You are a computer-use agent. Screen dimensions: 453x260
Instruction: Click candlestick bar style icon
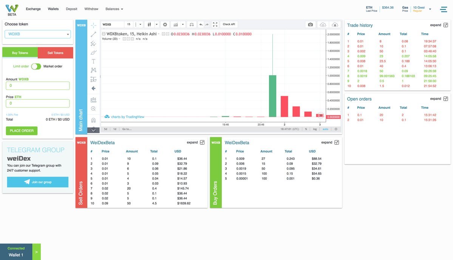coord(149,25)
